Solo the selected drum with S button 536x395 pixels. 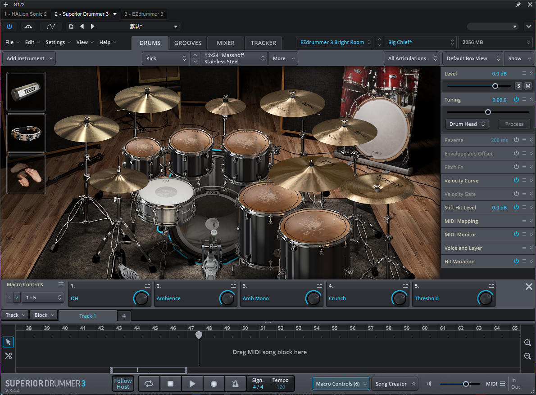tap(518, 86)
